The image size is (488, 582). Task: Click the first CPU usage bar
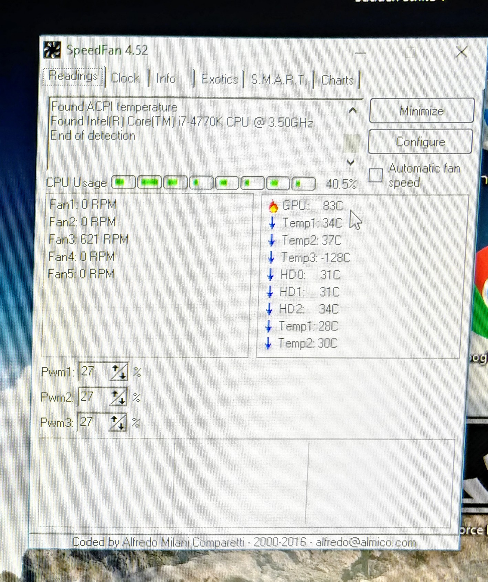pos(123,182)
